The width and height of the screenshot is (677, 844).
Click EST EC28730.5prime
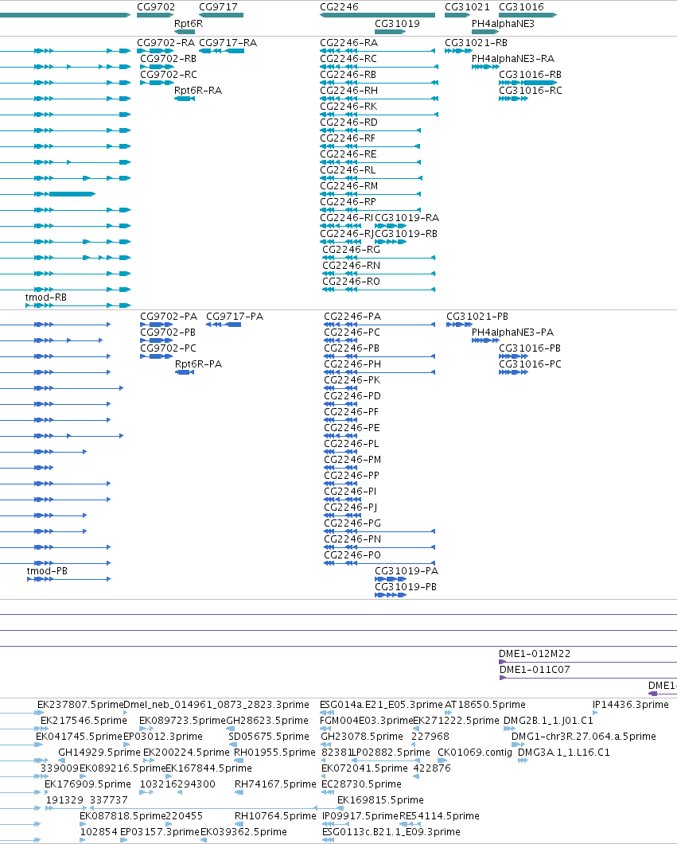361,784
